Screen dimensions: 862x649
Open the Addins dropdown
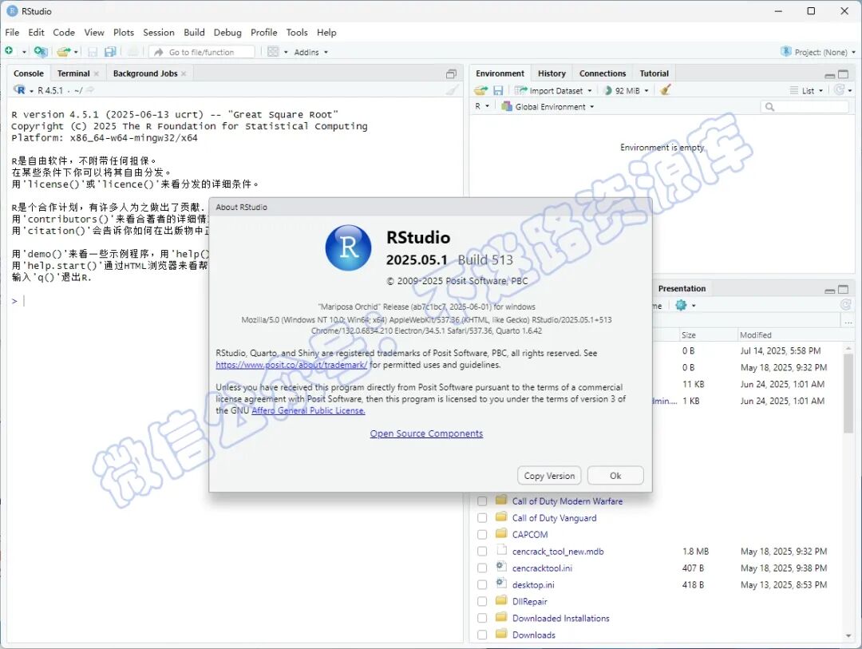coord(310,52)
